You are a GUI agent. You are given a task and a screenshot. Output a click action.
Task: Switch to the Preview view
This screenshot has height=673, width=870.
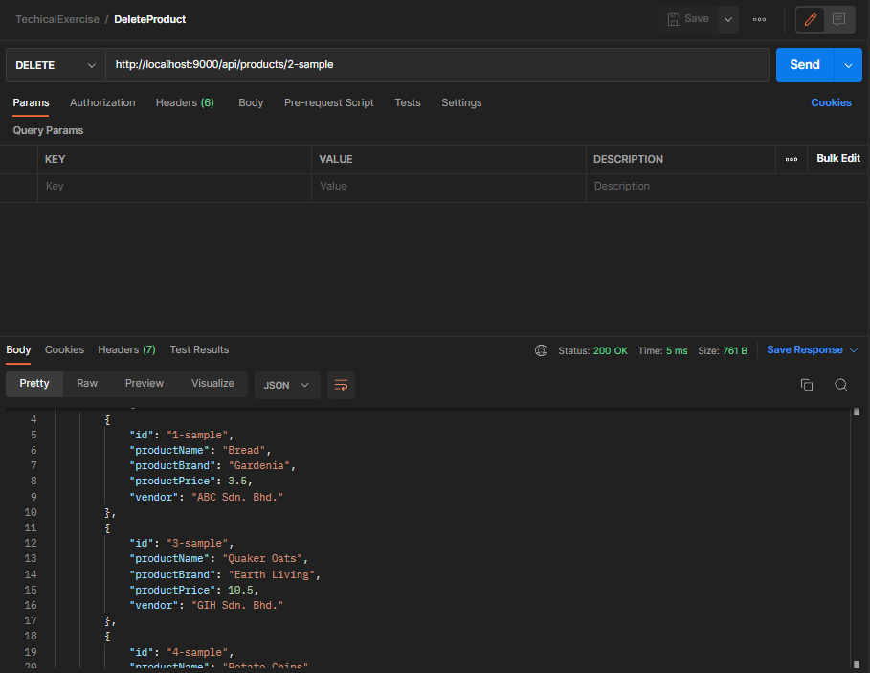(145, 383)
